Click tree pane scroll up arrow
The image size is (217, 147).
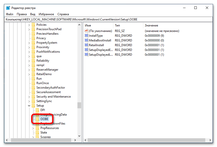pyautogui.click(x=79, y=25)
